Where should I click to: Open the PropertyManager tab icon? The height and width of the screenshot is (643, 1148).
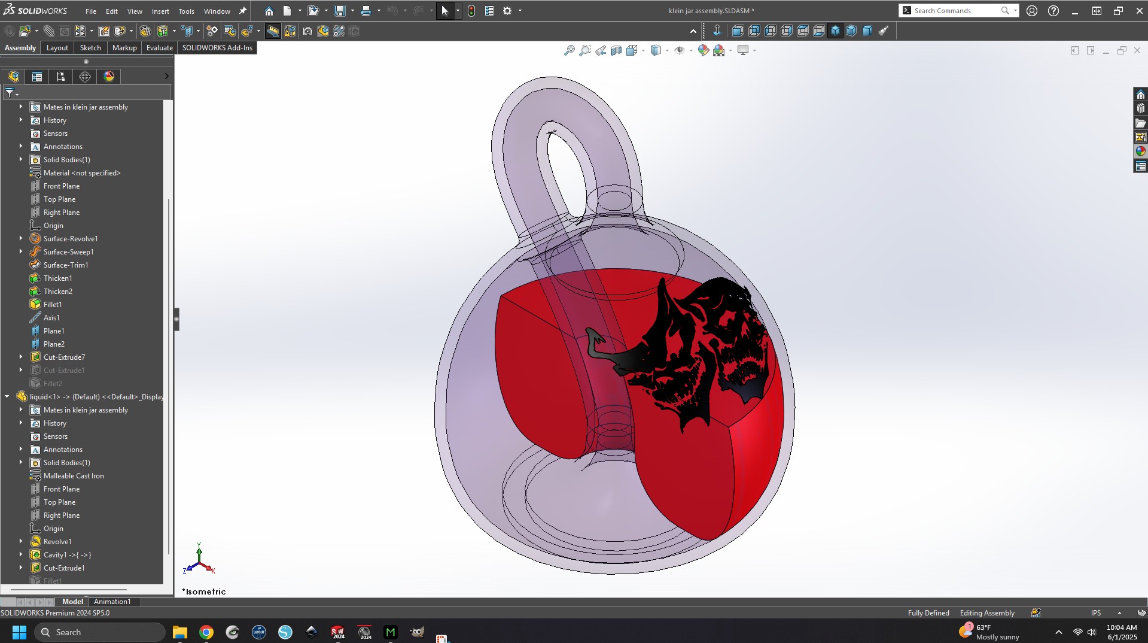[37, 76]
